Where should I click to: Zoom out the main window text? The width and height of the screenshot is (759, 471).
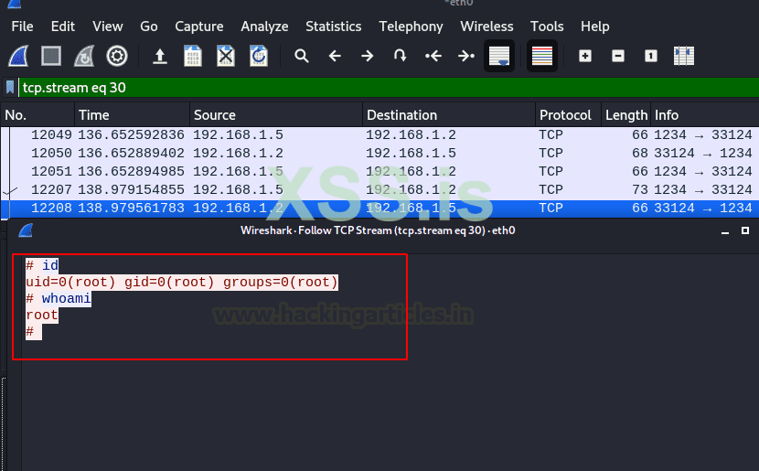(x=618, y=56)
